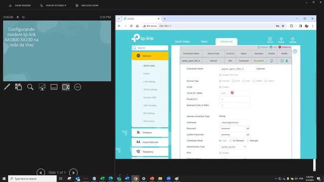
Task: Click Delete All above the table
Action: tap(285, 47)
